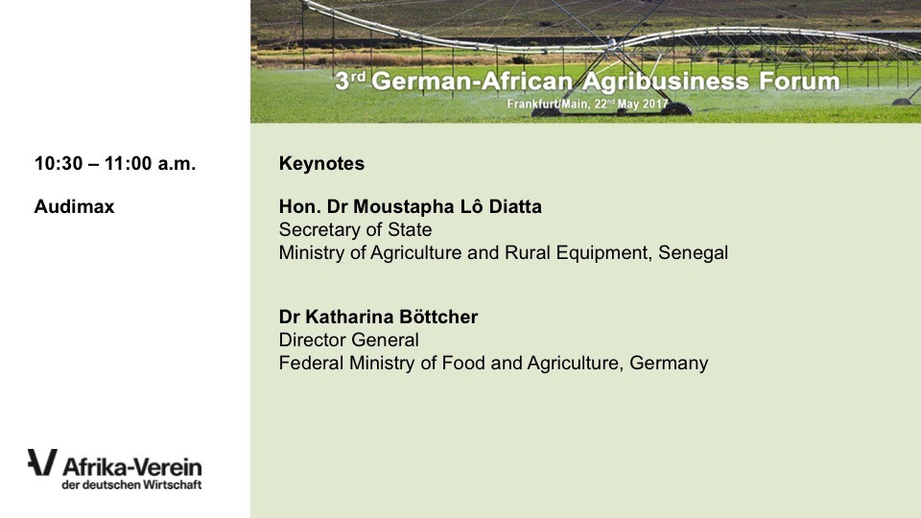The height and width of the screenshot is (518, 921).
Task: Select speaker name 'Hon. Dr Moustapha Lô Diatta'
Action: pyautogui.click(x=410, y=206)
